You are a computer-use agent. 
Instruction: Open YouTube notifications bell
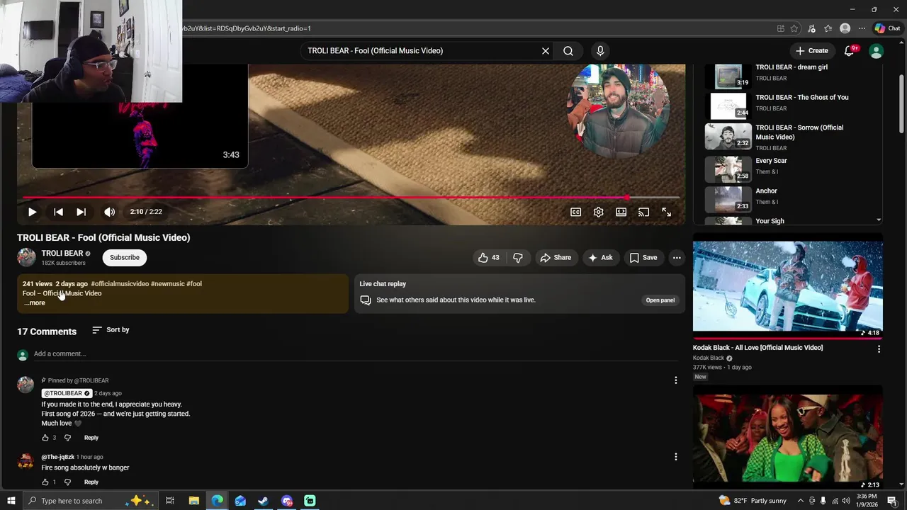[x=850, y=51]
